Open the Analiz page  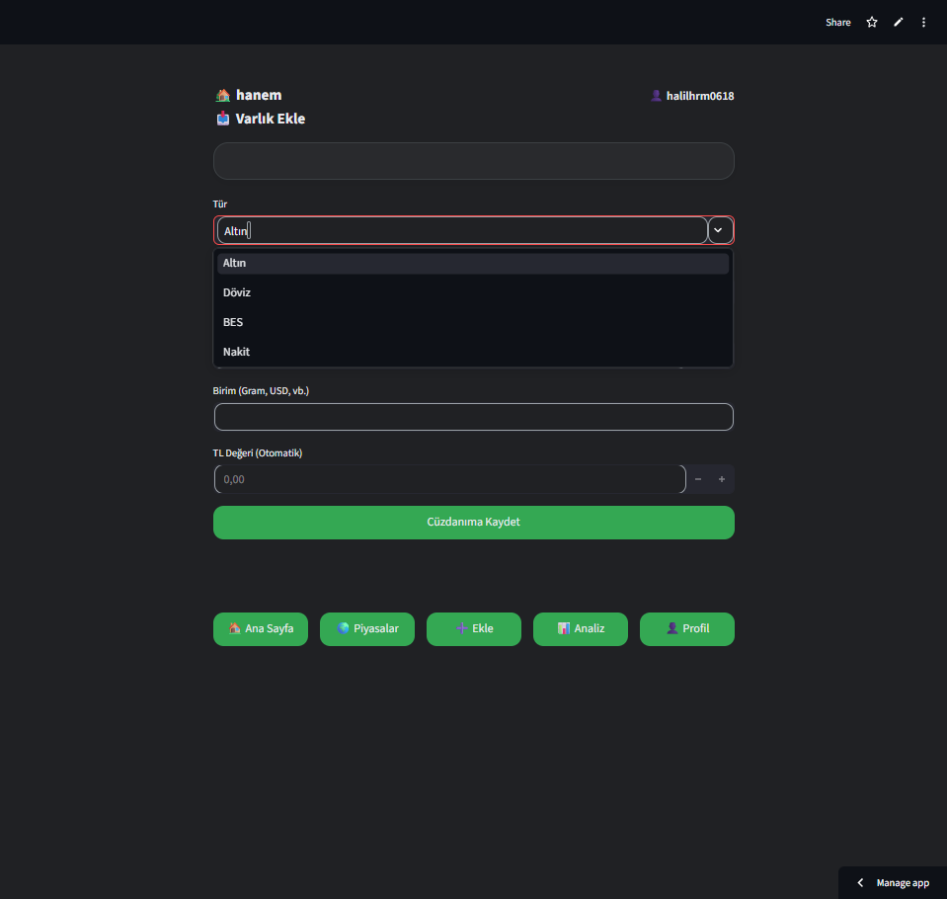pyautogui.click(x=581, y=629)
